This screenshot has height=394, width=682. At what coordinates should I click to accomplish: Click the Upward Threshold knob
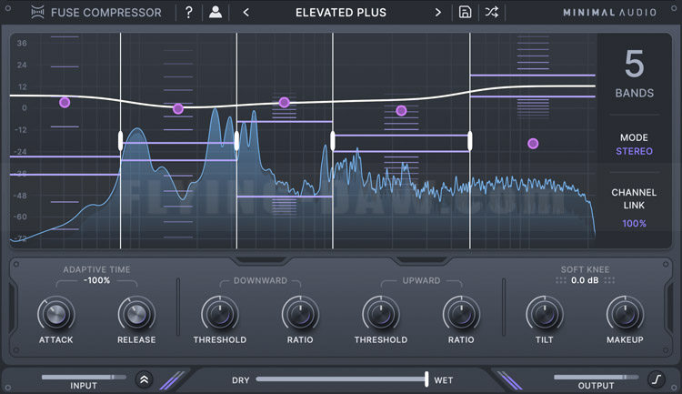point(381,314)
